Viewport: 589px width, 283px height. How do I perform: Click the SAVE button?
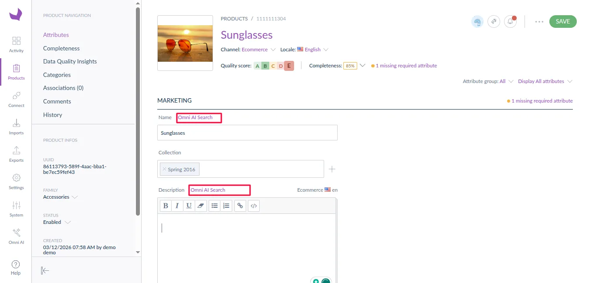(562, 21)
